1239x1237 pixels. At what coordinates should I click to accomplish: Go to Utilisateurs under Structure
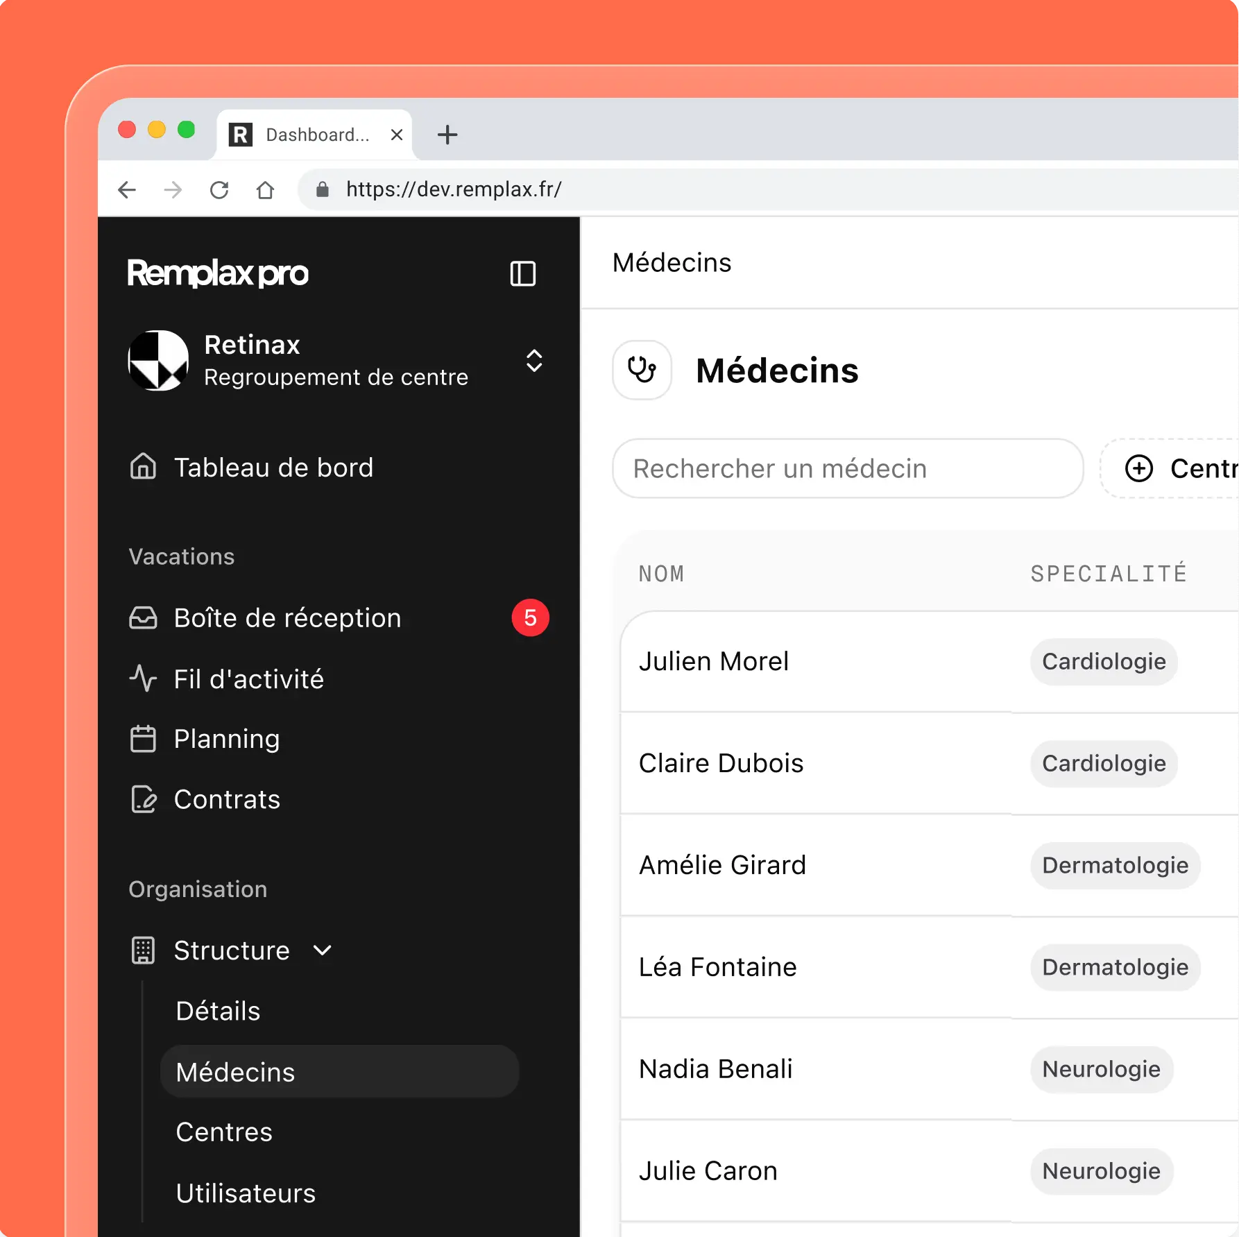point(246,1193)
